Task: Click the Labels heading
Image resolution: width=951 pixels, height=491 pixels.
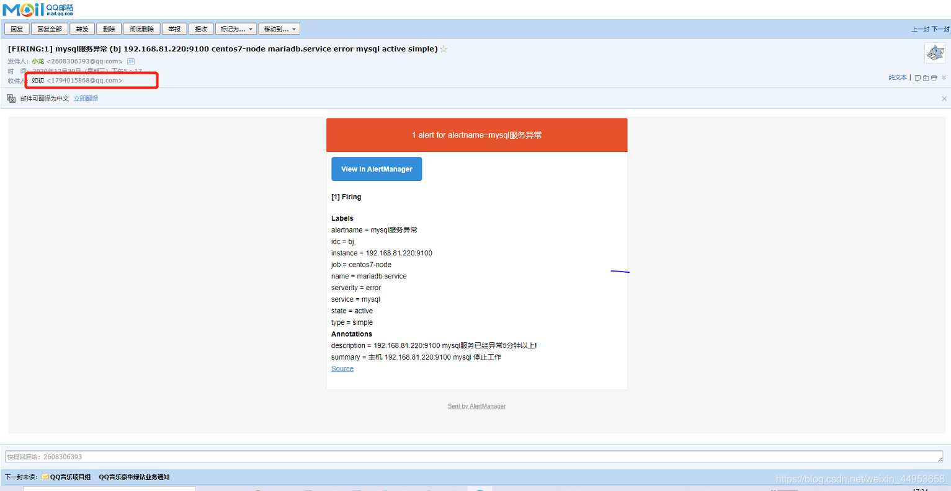Action: tap(342, 218)
